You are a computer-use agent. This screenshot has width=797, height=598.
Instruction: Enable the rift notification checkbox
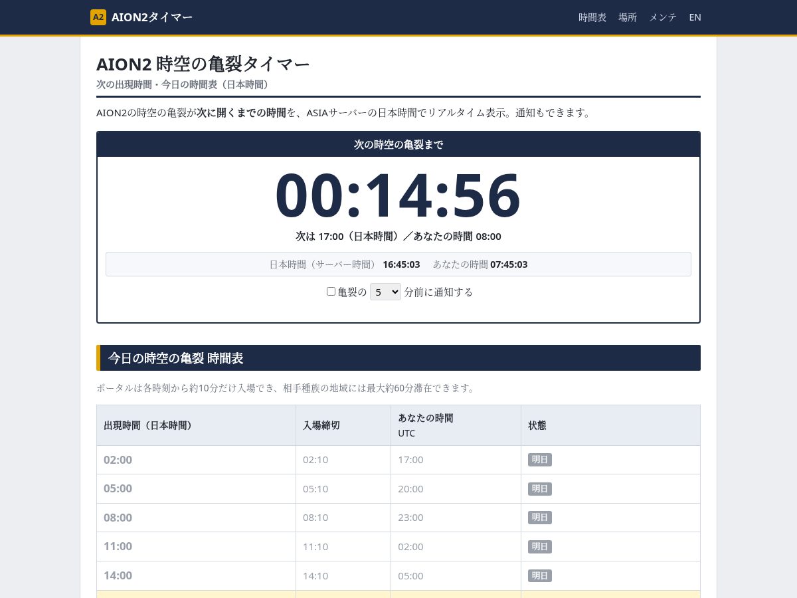click(331, 291)
